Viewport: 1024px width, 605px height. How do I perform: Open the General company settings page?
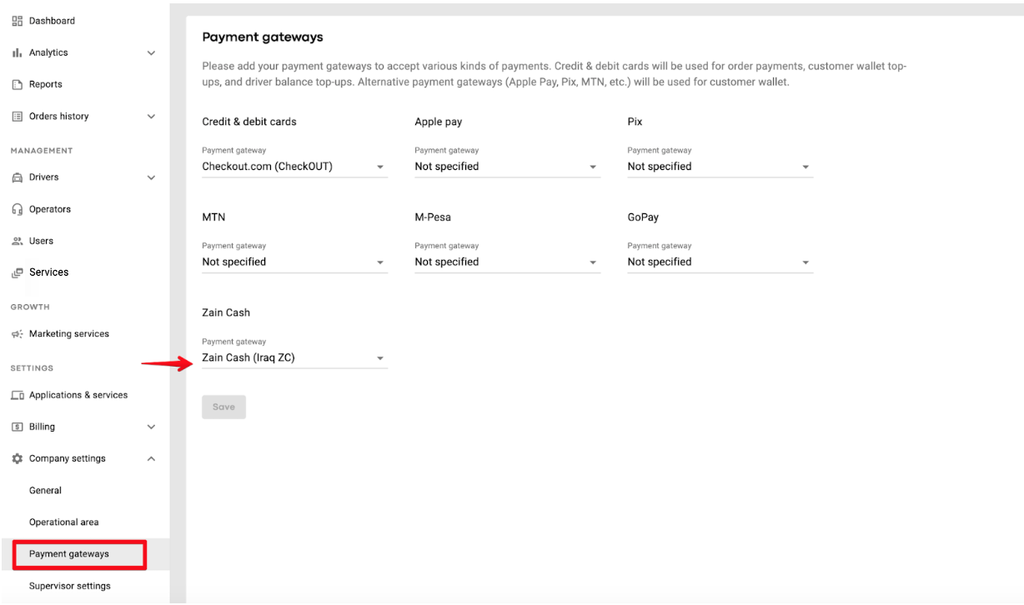(46, 491)
